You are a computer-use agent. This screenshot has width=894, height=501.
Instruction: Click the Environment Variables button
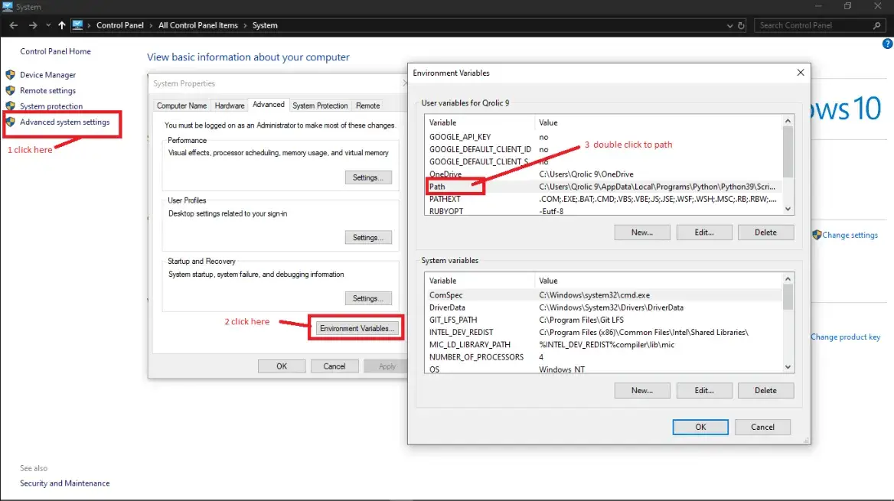coord(357,328)
